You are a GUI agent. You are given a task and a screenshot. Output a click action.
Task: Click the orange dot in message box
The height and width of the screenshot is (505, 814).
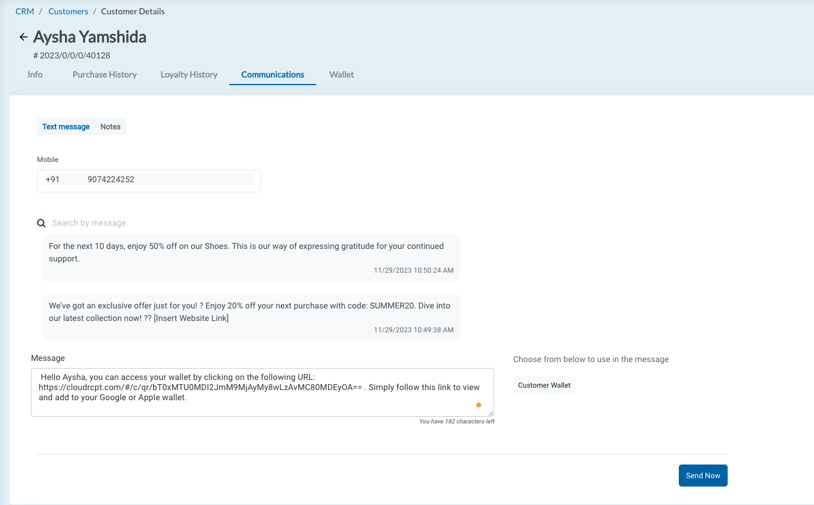coord(478,405)
